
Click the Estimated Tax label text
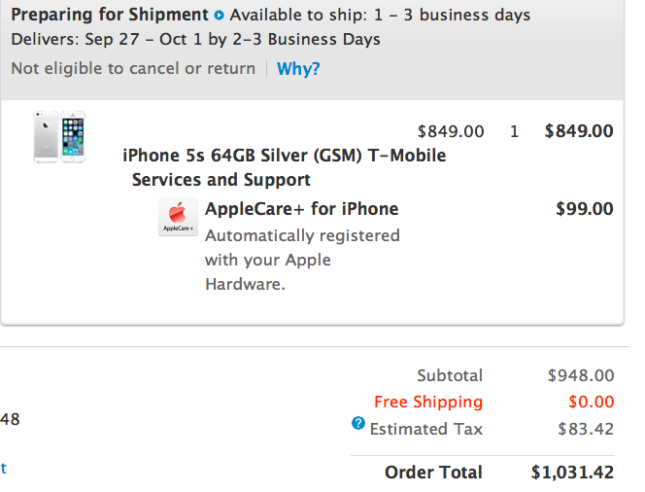click(425, 429)
